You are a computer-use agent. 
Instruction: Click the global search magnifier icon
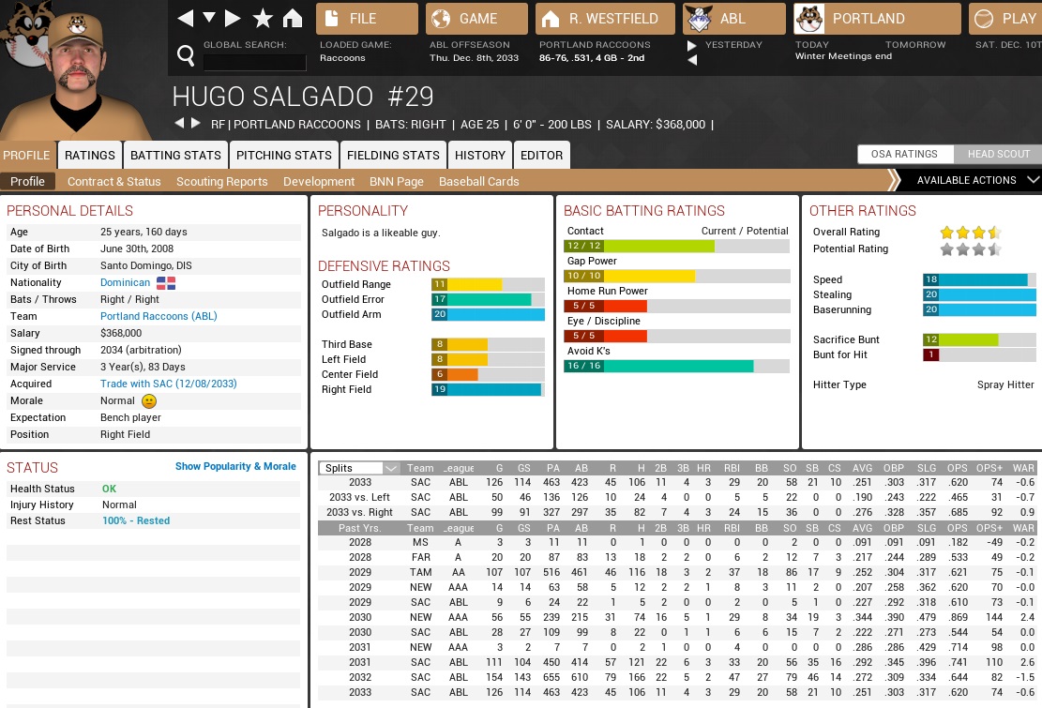point(185,56)
